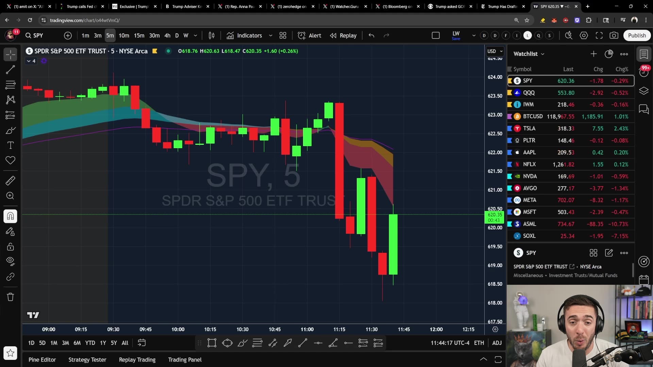Open favorites star toolbar button
653x367 pixels.
tap(11, 353)
